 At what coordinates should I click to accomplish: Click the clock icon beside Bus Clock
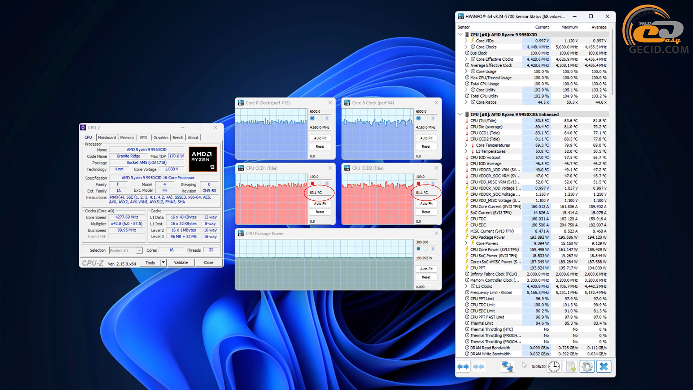tap(467, 53)
